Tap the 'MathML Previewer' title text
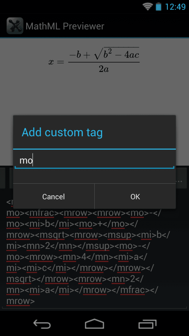Viewport: 189px width, 336px height. 65,26
